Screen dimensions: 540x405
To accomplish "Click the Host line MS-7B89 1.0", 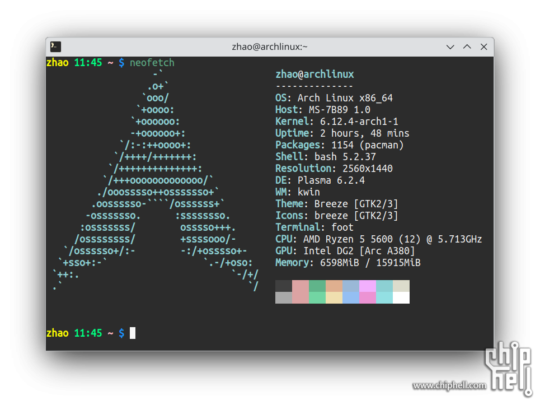I will 323,110.
